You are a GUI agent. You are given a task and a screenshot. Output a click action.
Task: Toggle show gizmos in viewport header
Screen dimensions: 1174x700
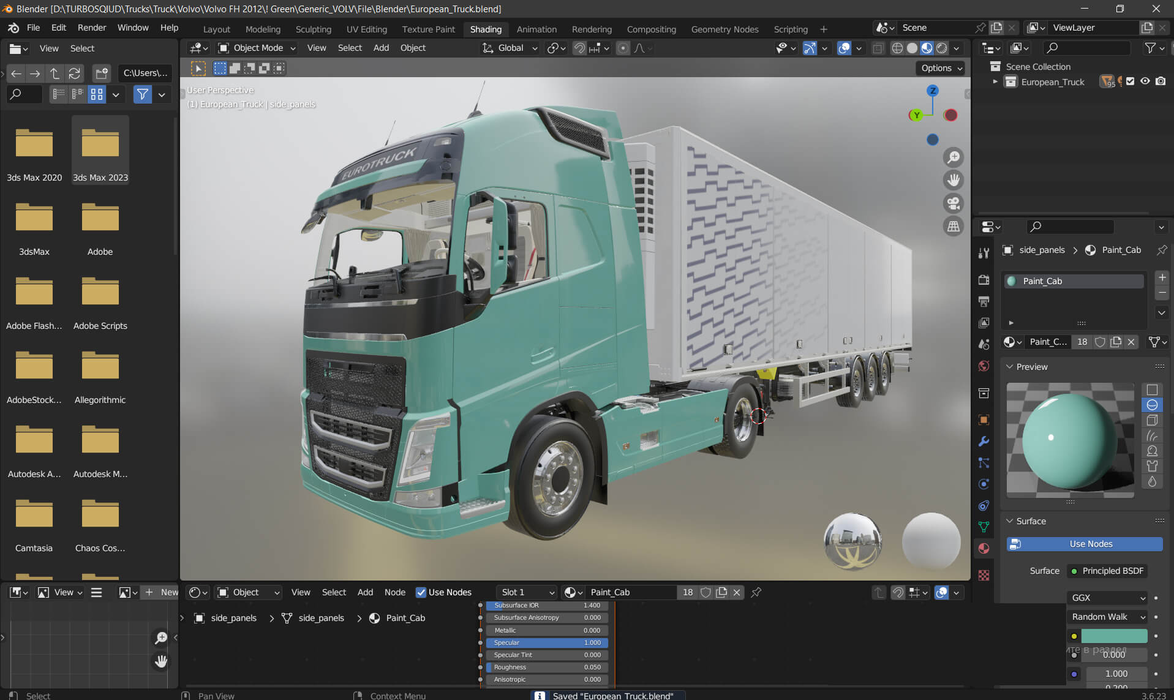click(810, 48)
